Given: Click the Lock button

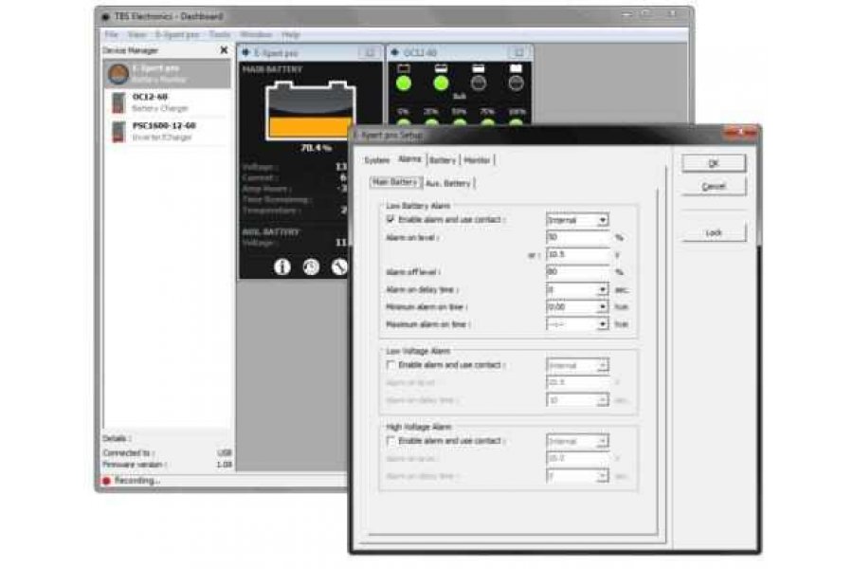Looking at the screenshot, I should coord(713,232).
